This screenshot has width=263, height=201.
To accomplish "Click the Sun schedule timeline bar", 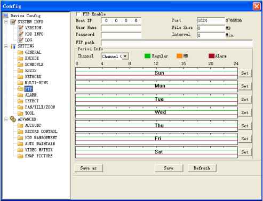I will point(156,73).
